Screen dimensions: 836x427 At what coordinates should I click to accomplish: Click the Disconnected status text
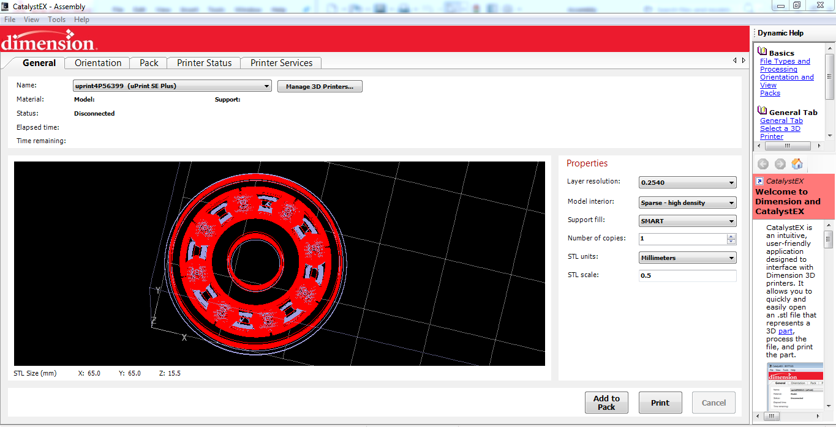coord(94,113)
